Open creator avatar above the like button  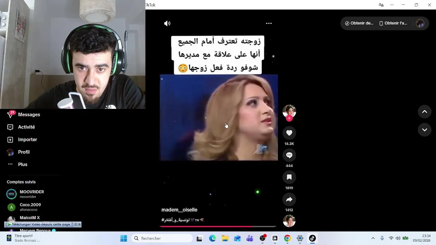click(x=289, y=111)
